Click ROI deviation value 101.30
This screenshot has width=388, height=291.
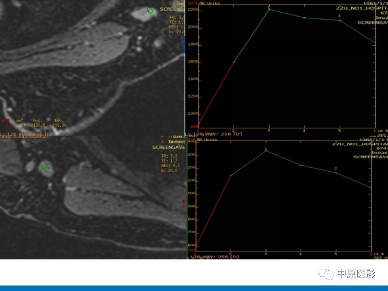coord(59,125)
